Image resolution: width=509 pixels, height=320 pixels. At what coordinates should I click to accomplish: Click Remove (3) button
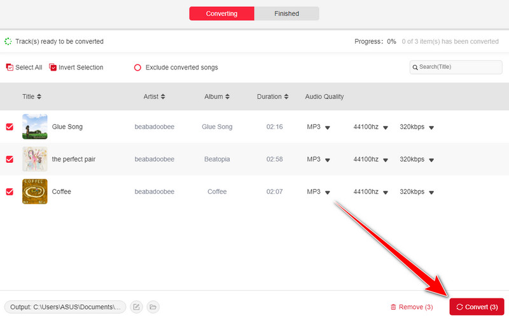[x=412, y=307]
